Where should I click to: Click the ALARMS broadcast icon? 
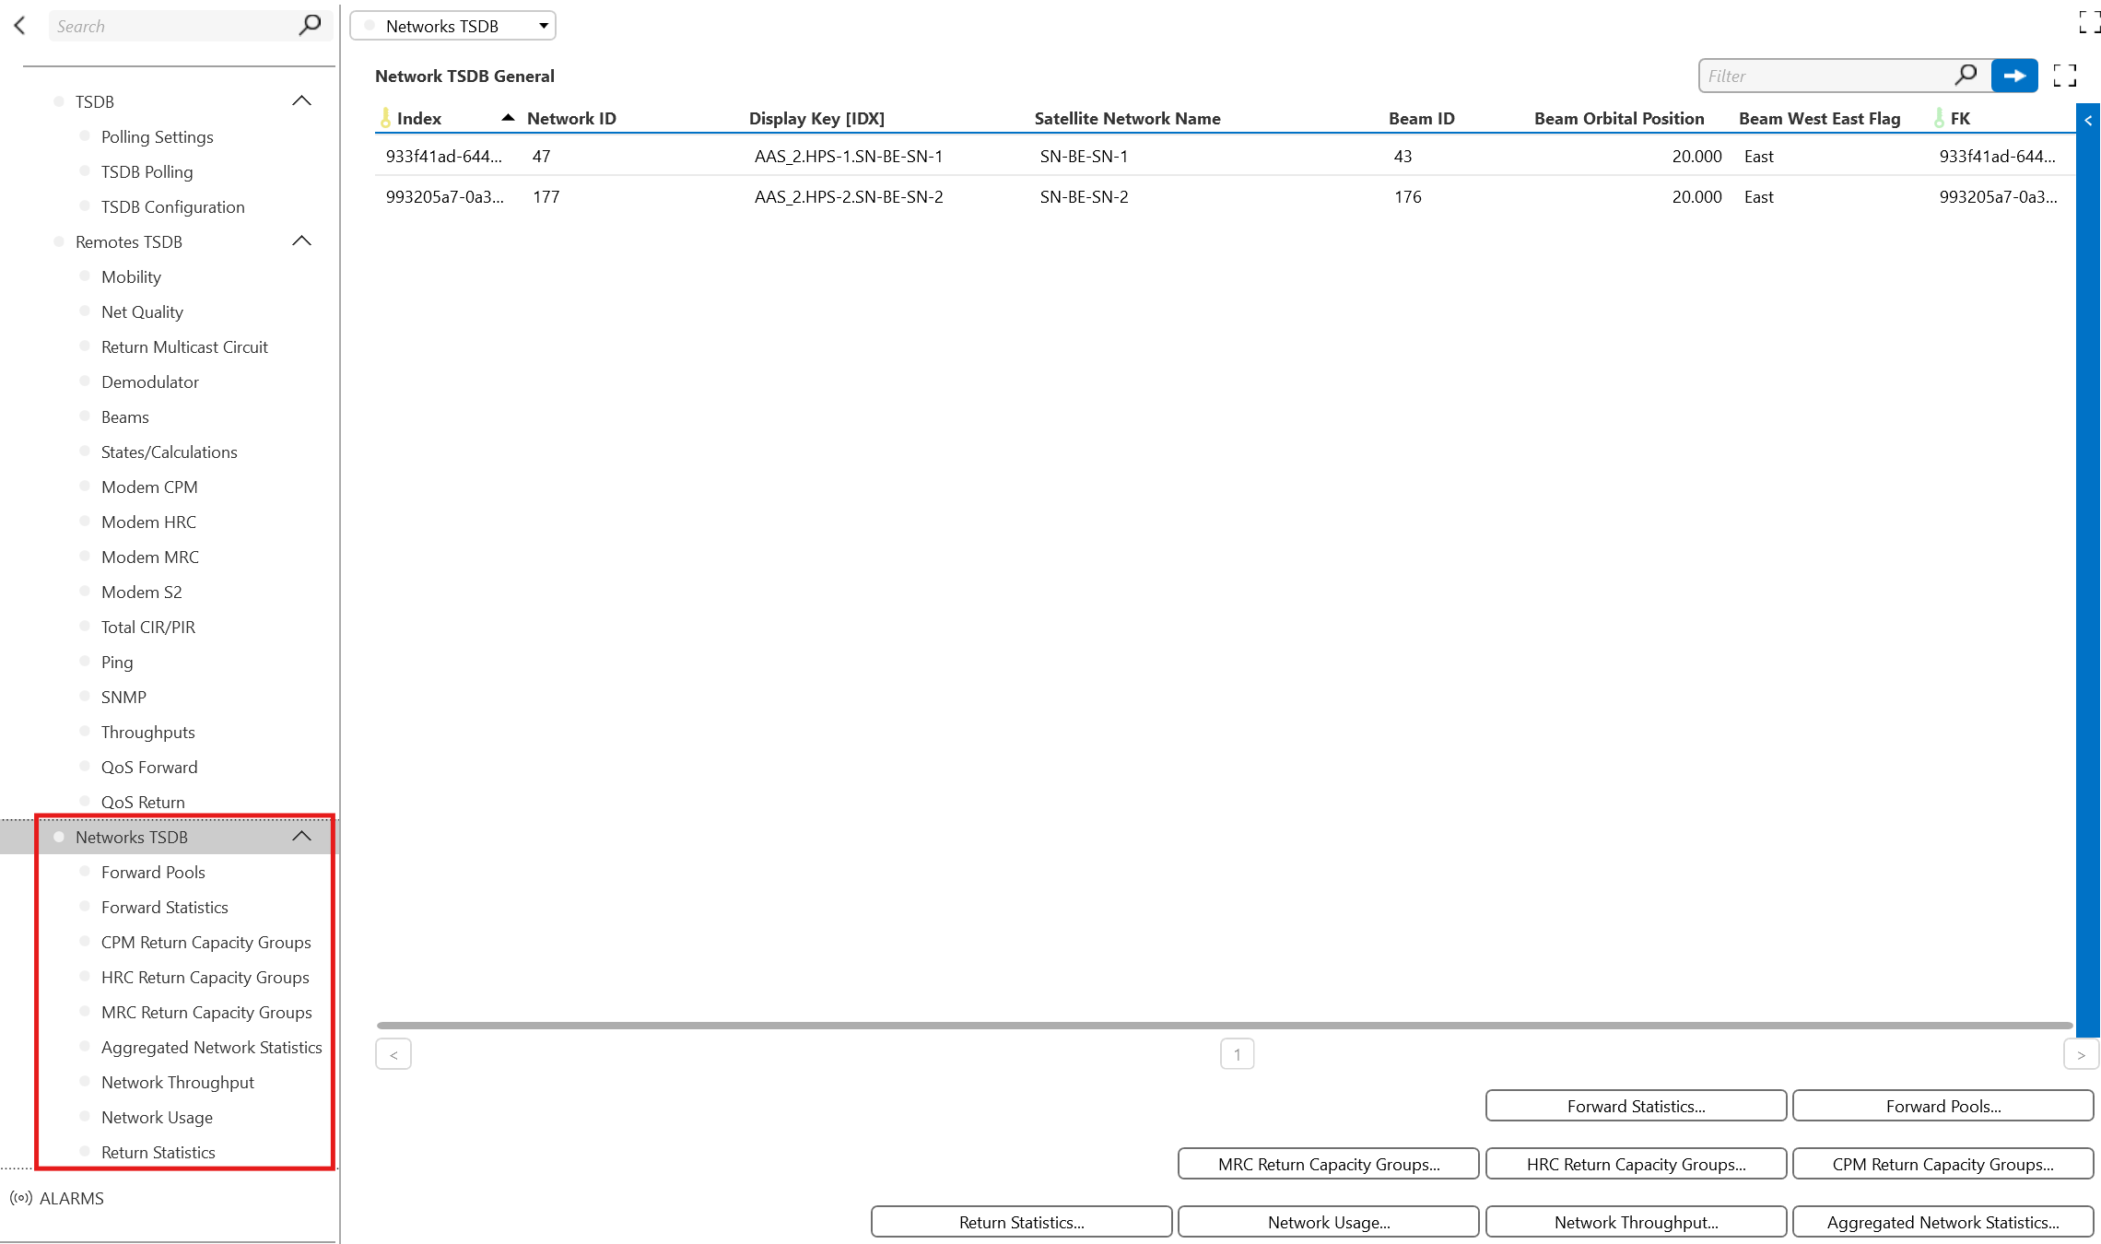pos(21,1198)
